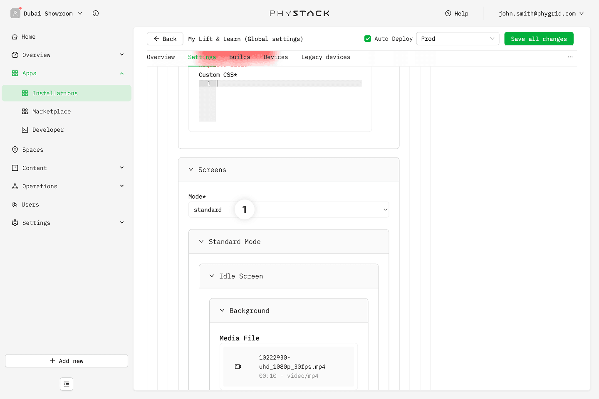
Task: Click the Help link
Action: tap(457, 13)
